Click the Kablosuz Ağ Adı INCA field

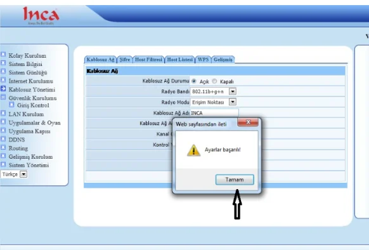tap(214, 113)
